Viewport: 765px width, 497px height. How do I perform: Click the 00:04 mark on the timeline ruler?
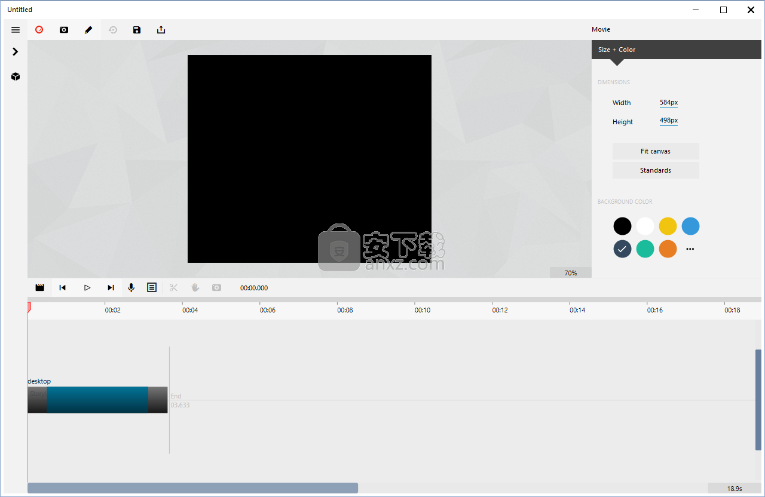coord(190,310)
